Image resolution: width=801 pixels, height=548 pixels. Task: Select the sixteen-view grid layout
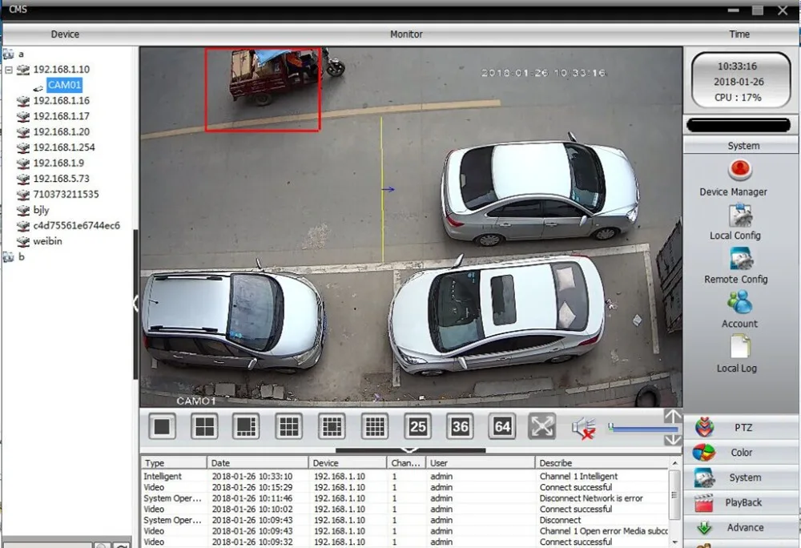point(375,426)
